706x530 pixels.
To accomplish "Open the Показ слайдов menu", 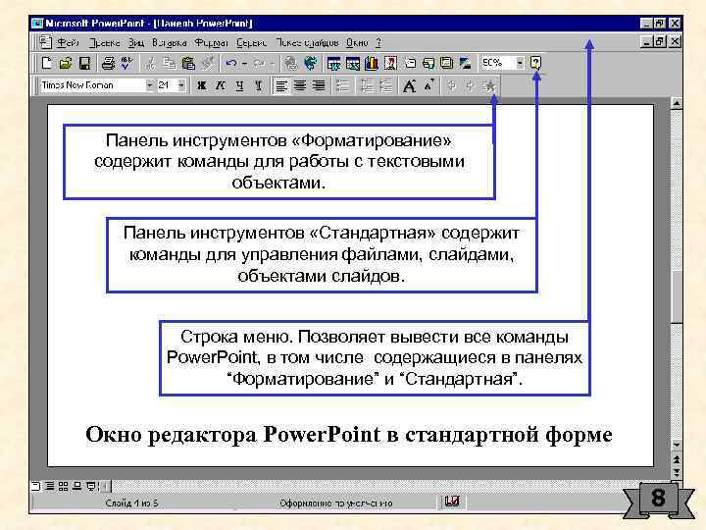I will (x=307, y=43).
